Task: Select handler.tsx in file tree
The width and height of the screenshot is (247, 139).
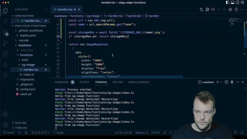Action: point(31,69)
